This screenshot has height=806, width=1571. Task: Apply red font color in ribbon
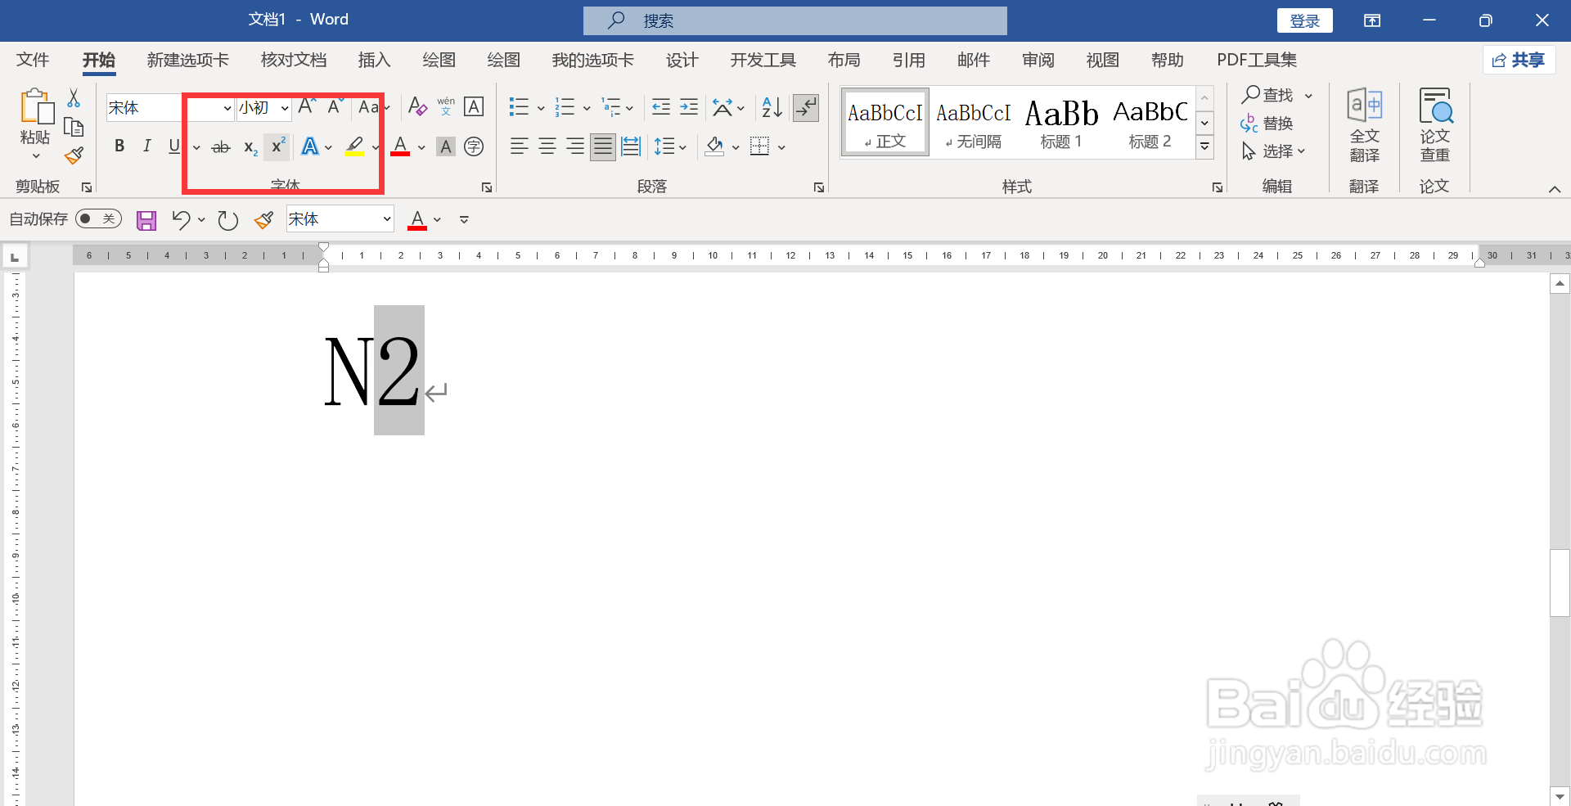coord(400,146)
